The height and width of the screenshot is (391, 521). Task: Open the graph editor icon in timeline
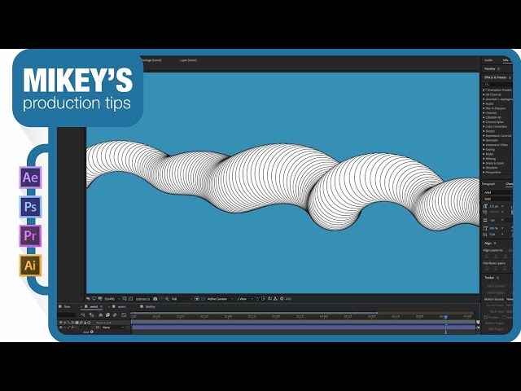[x=124, y=315]
